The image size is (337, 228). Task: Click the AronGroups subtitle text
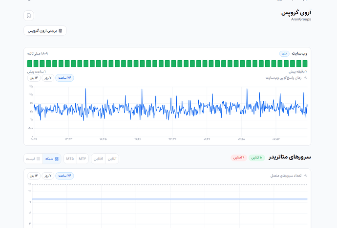pos(301,19)
